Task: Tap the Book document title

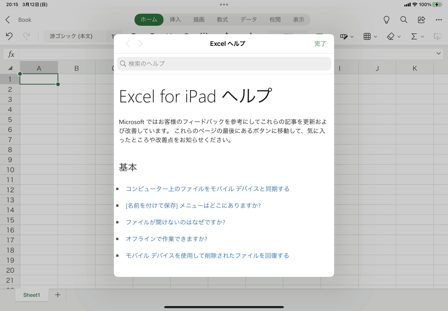Action: (25, 20)
